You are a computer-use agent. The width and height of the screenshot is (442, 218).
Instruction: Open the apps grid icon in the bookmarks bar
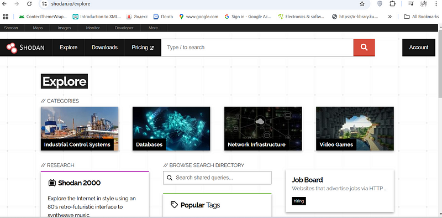(x=6, y=17)
